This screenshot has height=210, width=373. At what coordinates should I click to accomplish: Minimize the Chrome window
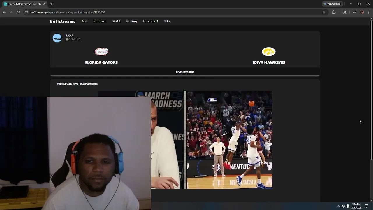(351, 4)
